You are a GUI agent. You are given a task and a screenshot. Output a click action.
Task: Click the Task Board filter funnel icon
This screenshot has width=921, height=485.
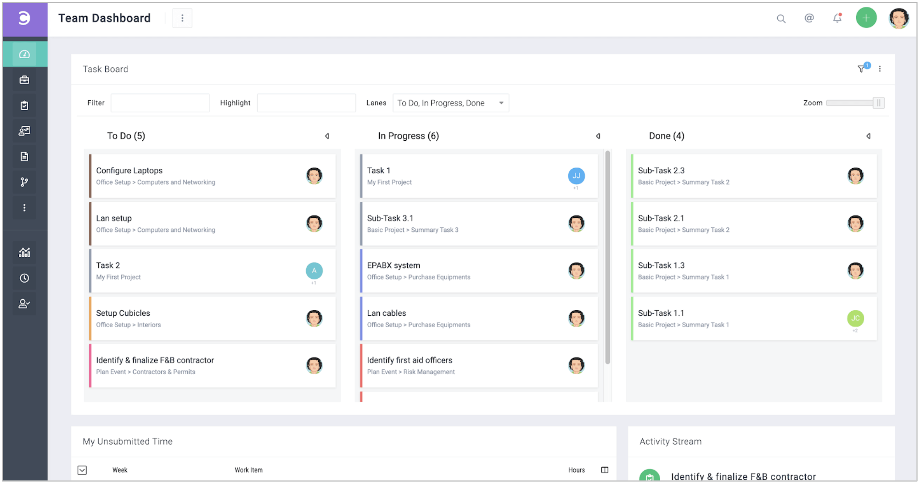click(861, 69)
